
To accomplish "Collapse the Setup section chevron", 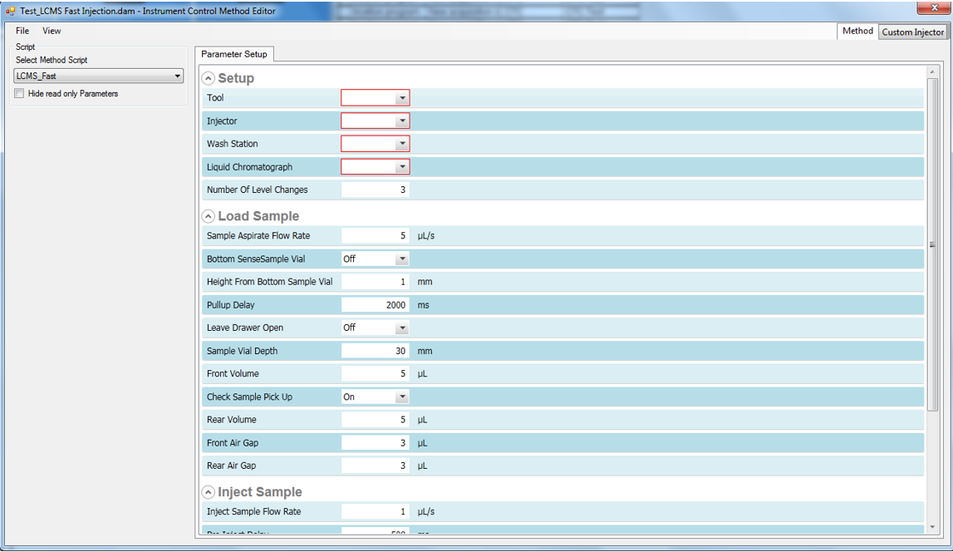I will click(209, 78).
